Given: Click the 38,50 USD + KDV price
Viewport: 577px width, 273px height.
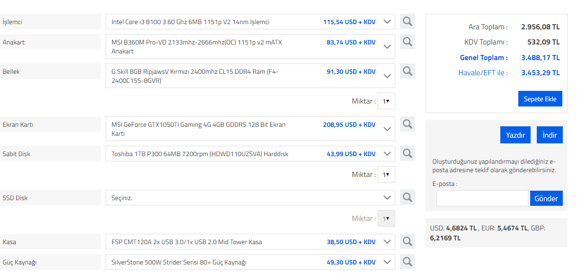Looking at the screenshot, I should pyautogui.click(x=351, y=242).
